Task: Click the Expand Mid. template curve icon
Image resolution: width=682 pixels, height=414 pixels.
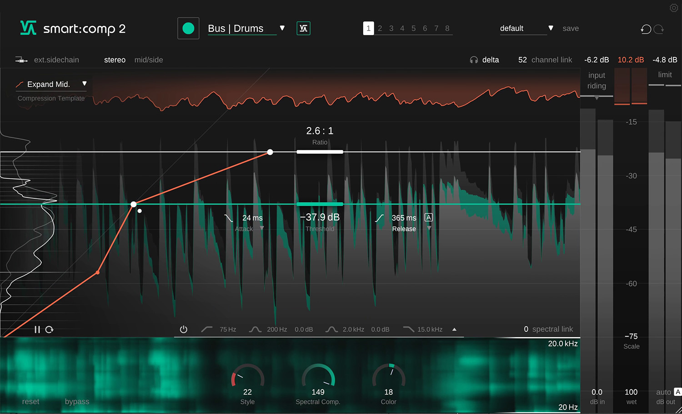Action: tap(20, 84)
